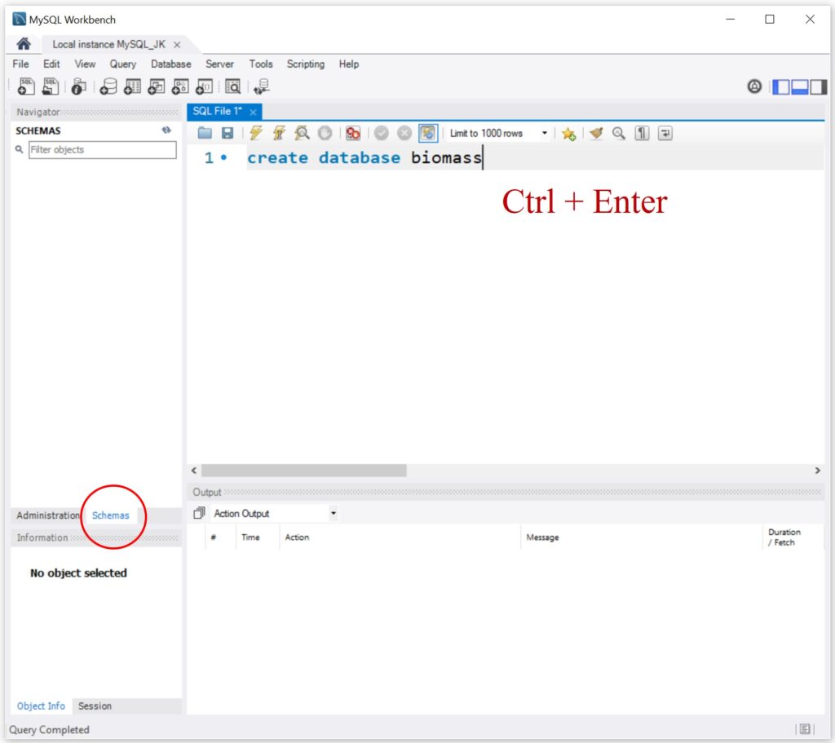835x743 pixels.
Task: Execute the query with the lightning bolt icon
Action: (x=256, y=133)
